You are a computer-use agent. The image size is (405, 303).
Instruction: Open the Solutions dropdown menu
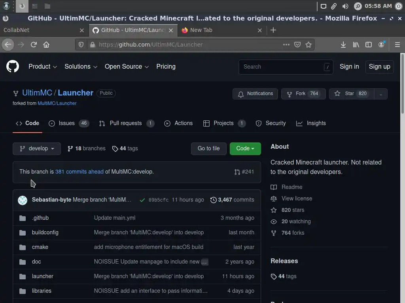tap(81, 66)
